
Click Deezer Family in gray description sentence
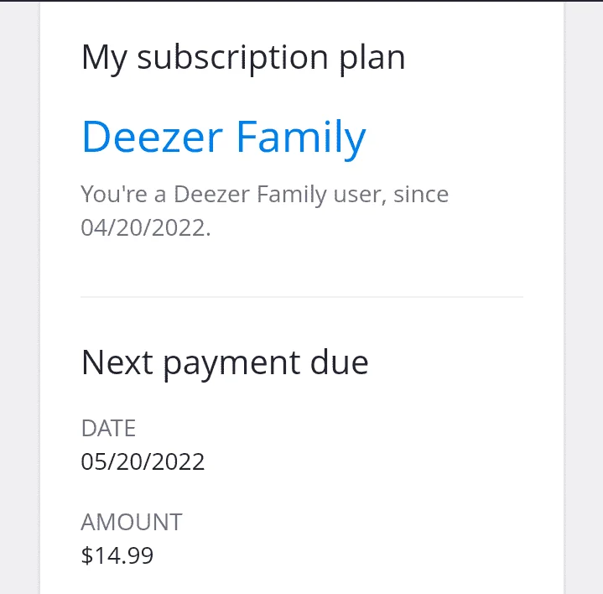point(251,195)
